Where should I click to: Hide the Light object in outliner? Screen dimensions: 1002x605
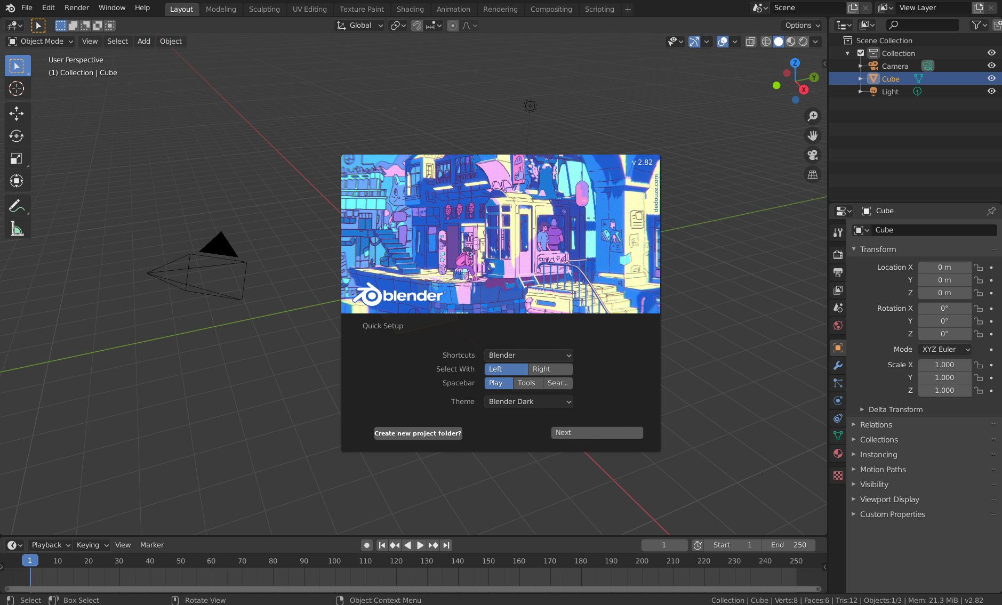point(991,91)
